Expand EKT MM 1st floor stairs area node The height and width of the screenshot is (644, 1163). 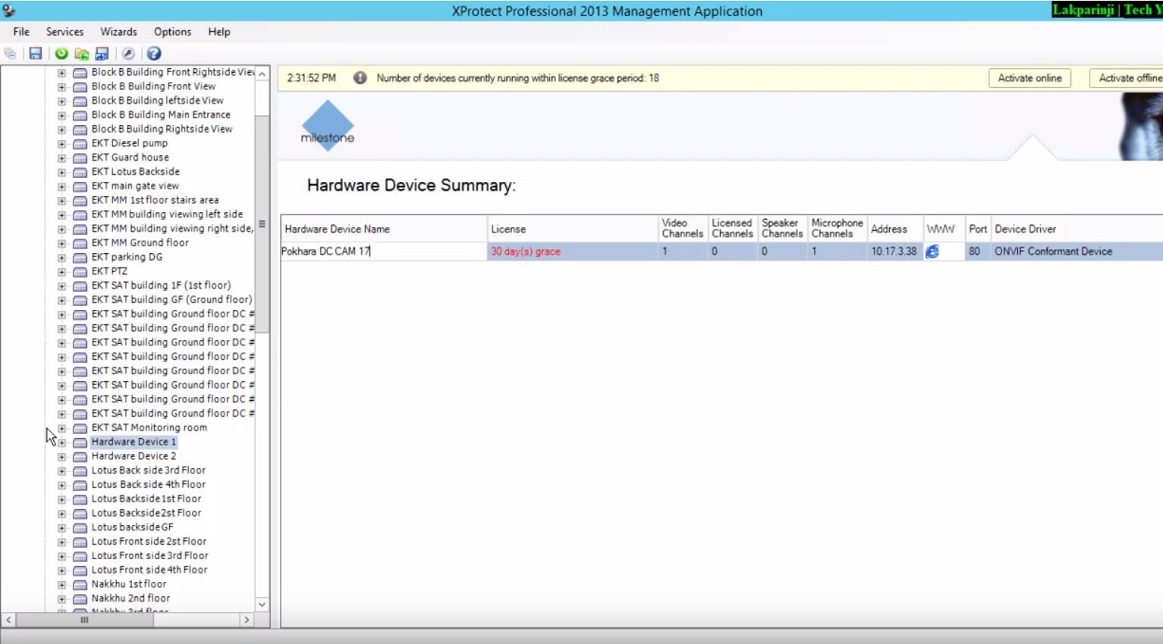pos(61,201)
